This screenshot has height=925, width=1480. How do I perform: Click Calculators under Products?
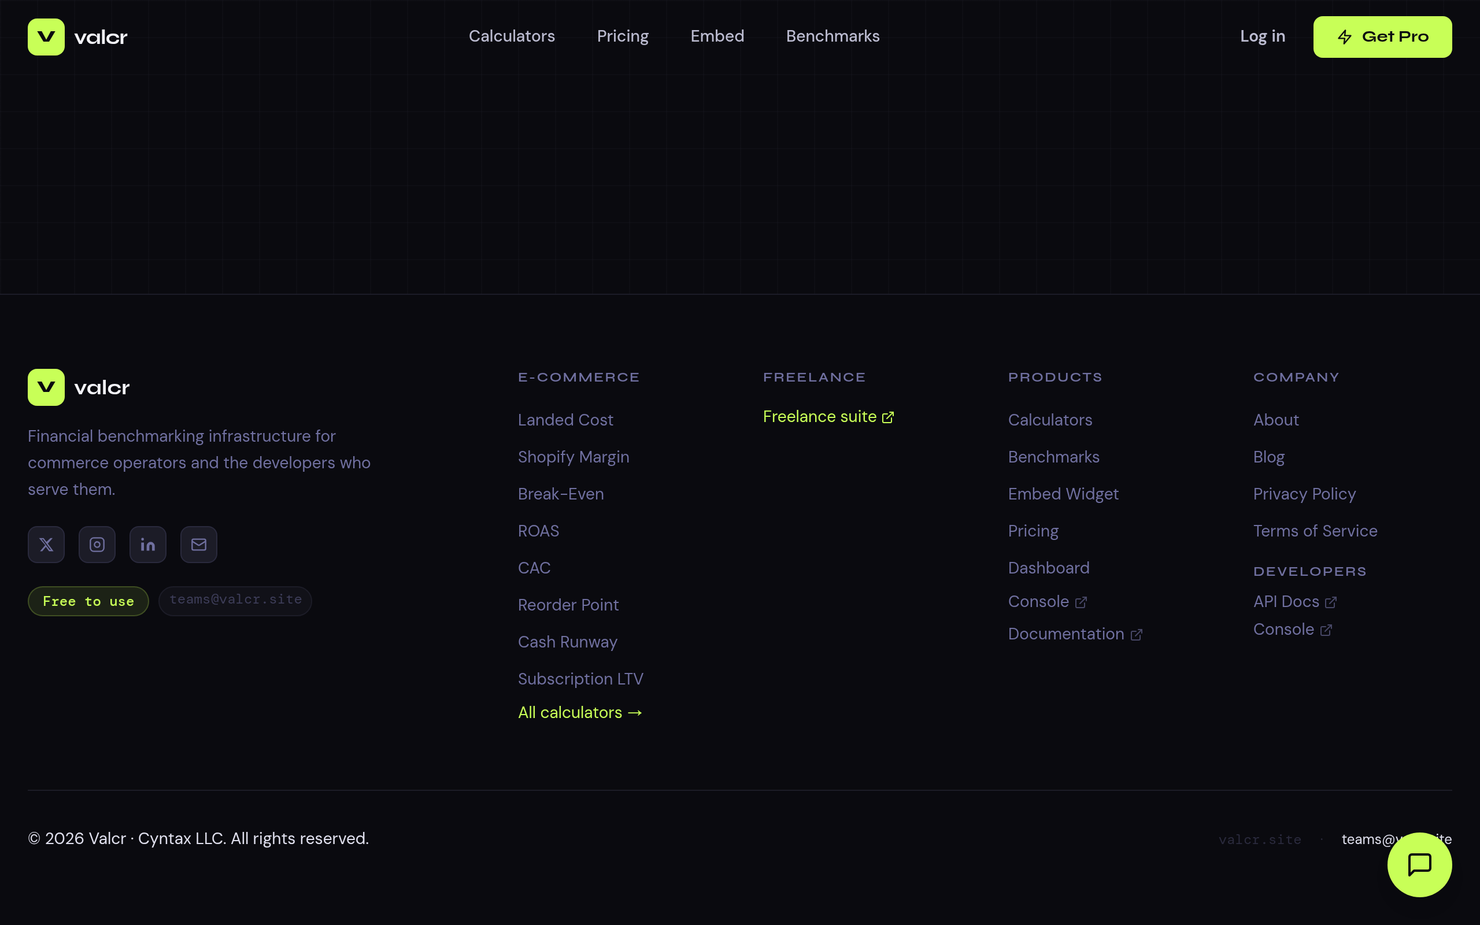tap(1049, 420)
